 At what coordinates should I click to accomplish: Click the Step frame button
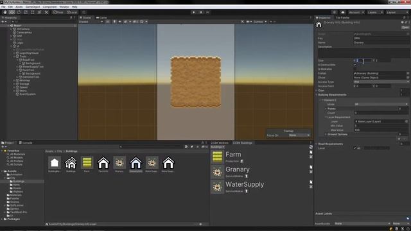[207, 12]
